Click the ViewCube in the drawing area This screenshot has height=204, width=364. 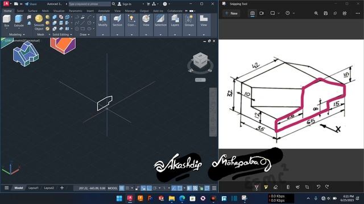[200, 61]
